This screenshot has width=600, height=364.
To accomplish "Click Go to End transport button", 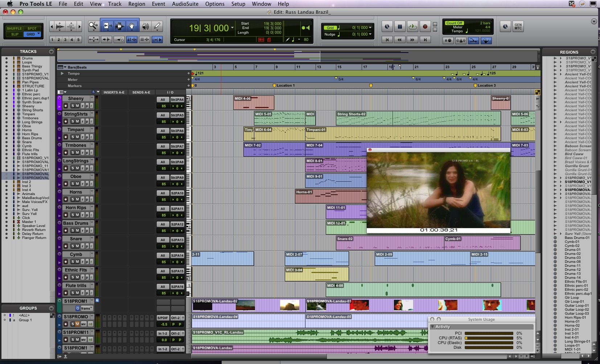I will tap(425, 40).
